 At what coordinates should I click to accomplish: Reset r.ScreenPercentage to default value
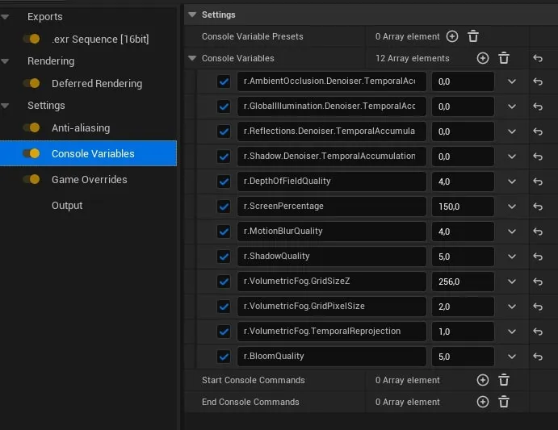coord(538,207)
